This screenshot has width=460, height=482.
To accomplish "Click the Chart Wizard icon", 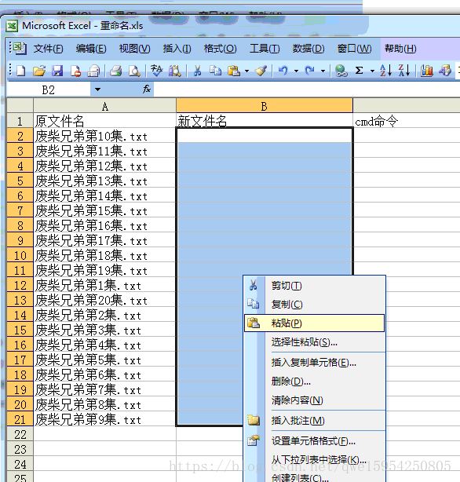I will (426, 71).
